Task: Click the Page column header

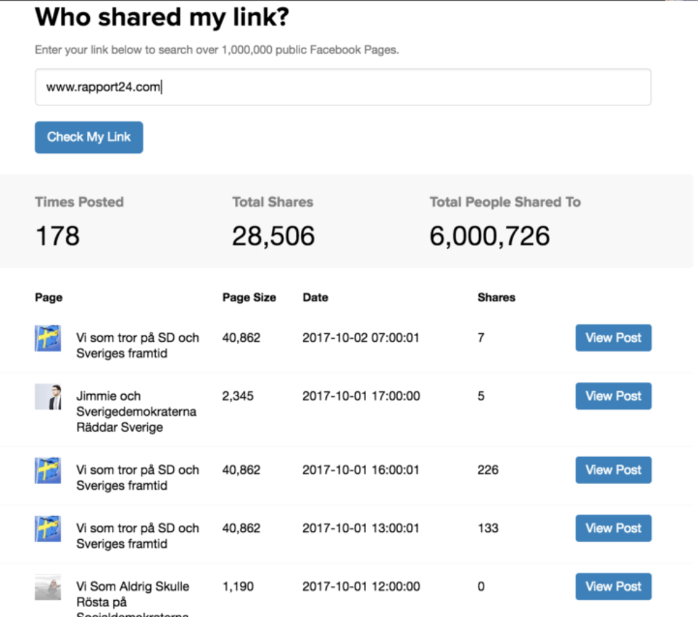Action: pos(49,298)
